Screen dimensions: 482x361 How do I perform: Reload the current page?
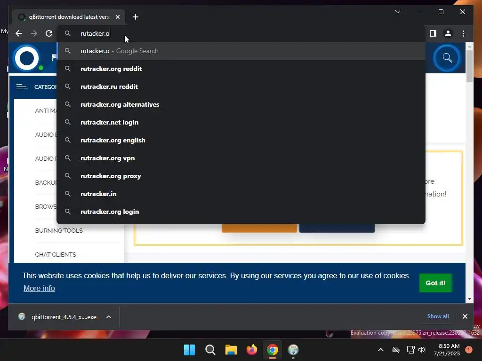click(49, 33)
